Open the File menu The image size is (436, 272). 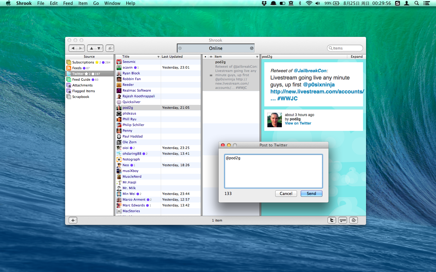(x=41, y=3)
